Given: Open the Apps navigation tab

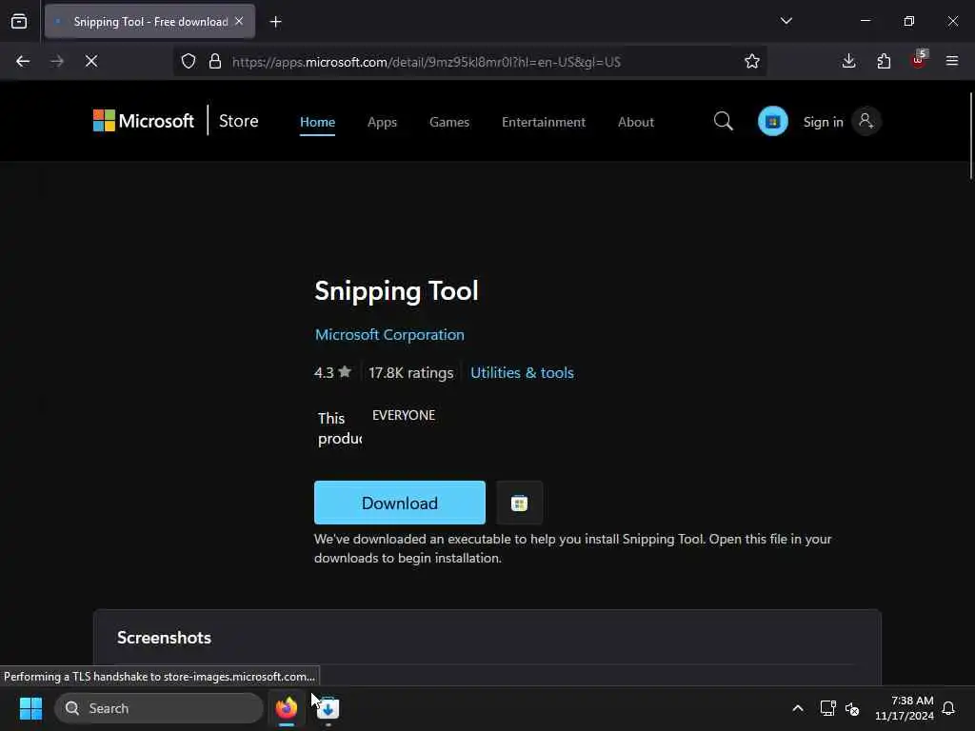Looking at the screenshot, I should coord(382,122).
